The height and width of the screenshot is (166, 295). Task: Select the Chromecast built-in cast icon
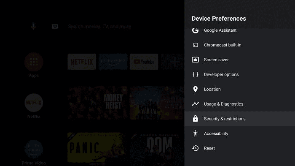point(195,45)
